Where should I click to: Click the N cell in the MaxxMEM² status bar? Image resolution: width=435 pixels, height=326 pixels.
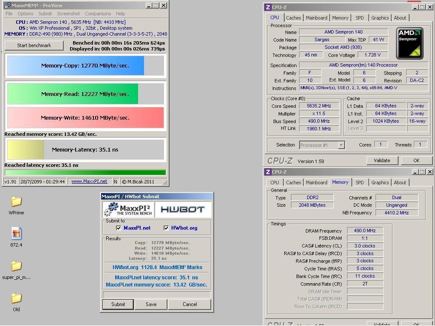116,182
